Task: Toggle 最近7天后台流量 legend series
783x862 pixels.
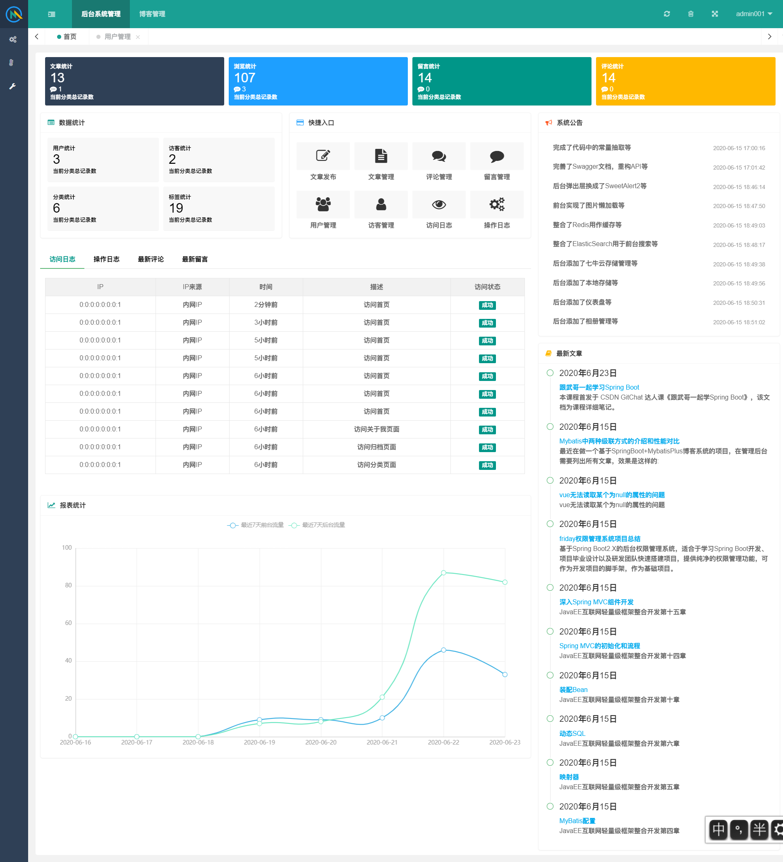Action: point(317,525)
